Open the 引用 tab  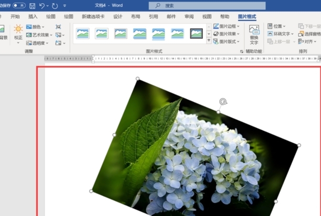tap(153, 17)
